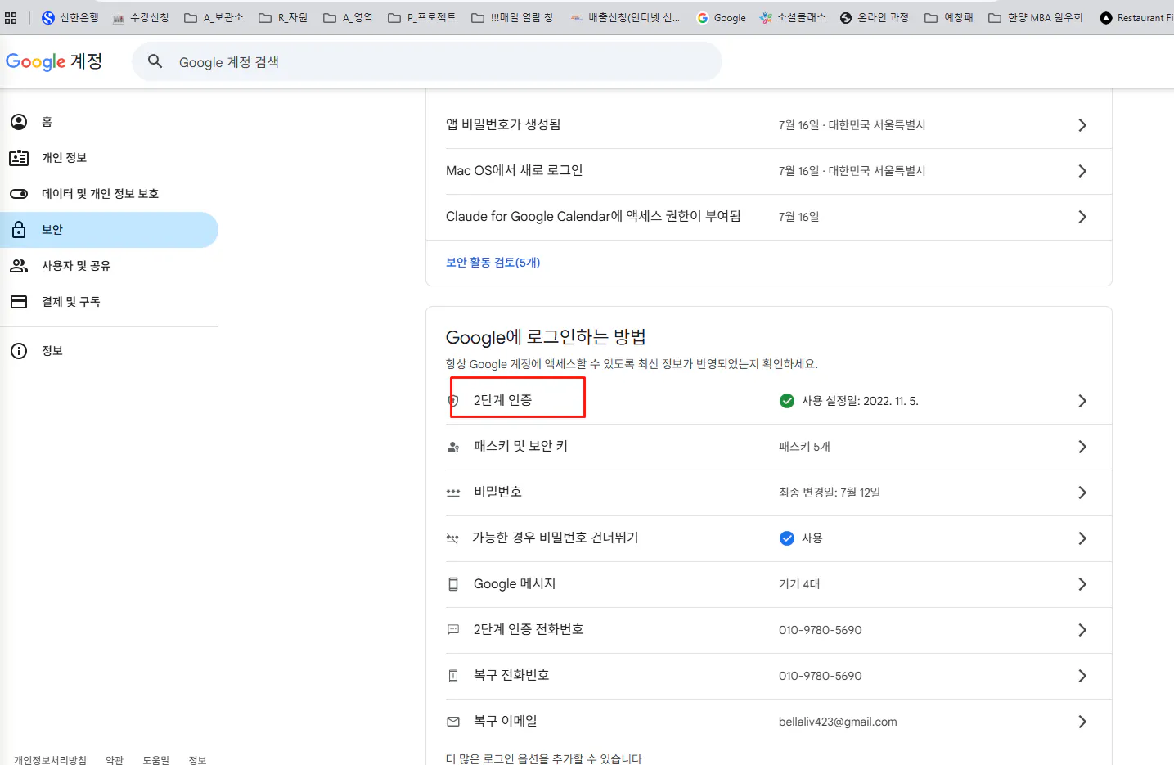Expand the Mac OS 새로 로그인 chevron
Viewport: 1174px width, 765px height.
(x=1082, y=171)
